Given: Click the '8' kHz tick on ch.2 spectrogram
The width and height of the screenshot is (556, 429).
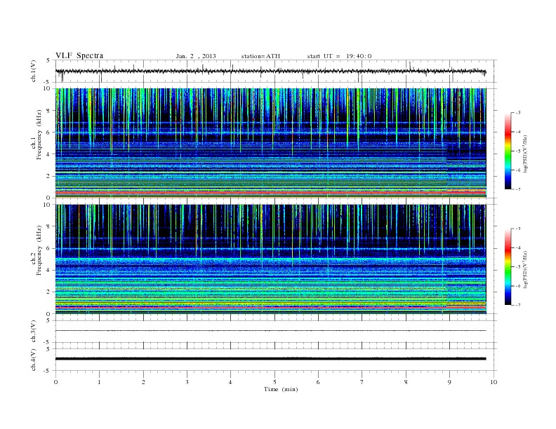Looking at the screenshot, I should pos(48,226).
